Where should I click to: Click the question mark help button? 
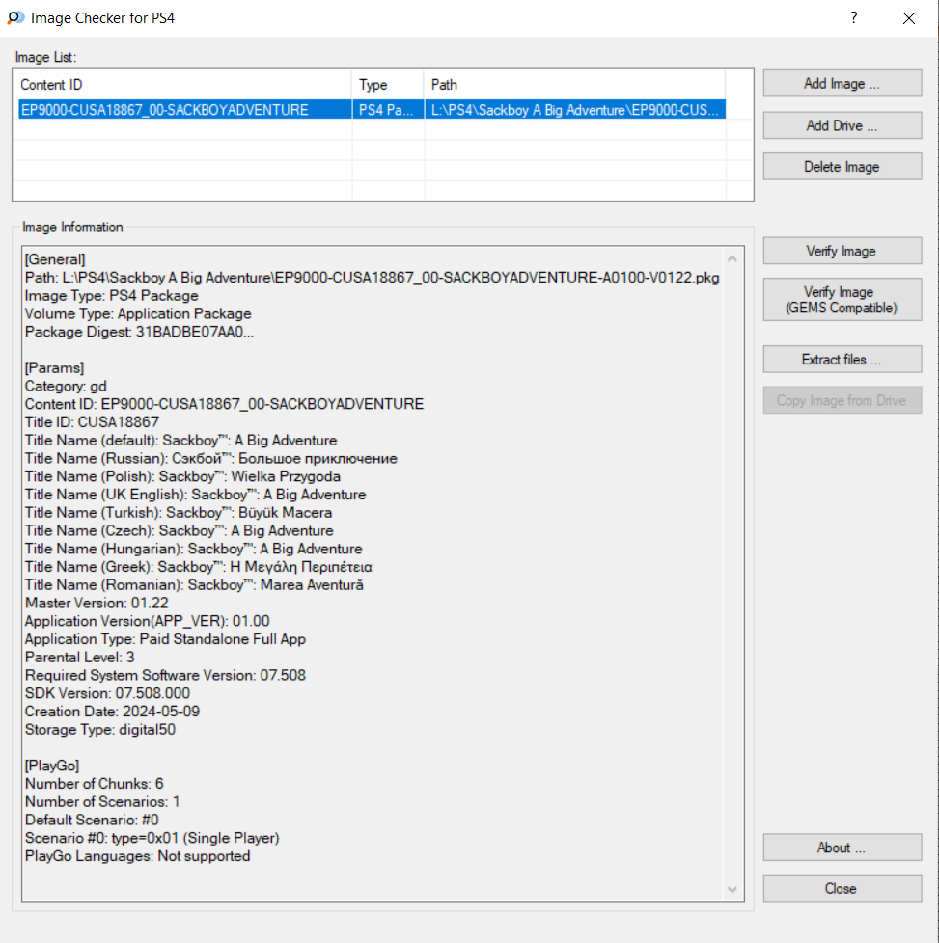pyautogui.click(x=853, y=18)
